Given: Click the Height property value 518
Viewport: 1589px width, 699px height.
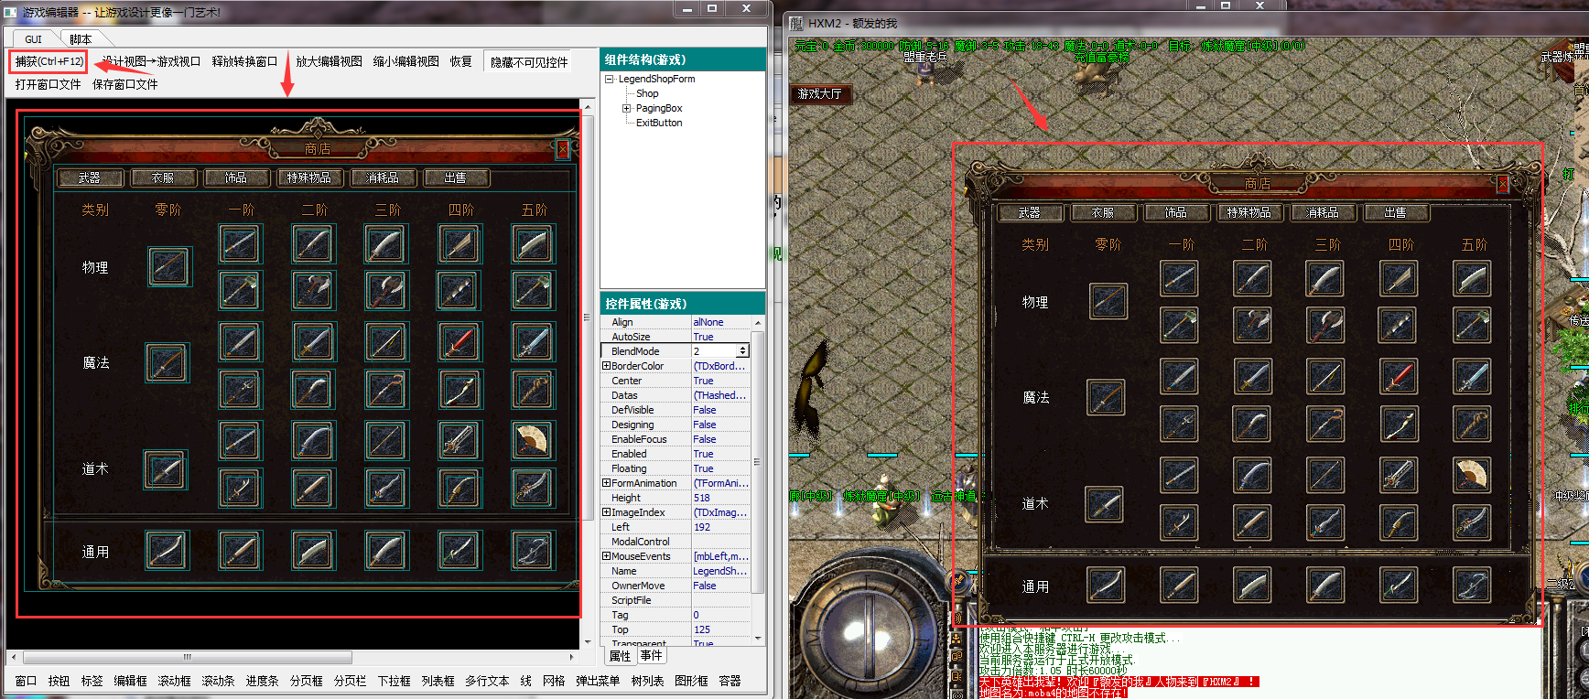Looking at the screenshot, I should (x=721, y=498).
